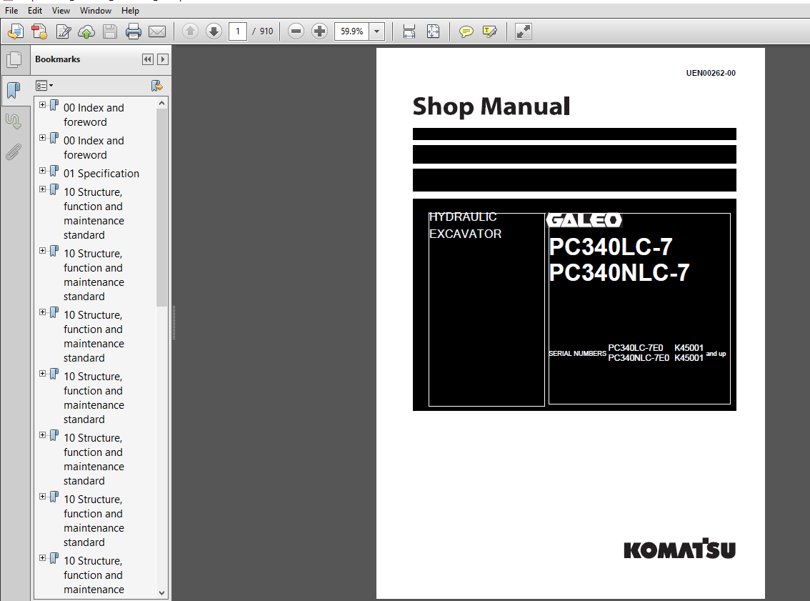Click the Read mode expand icon
Image resolution: width=810 pixels, height=601 pixels.
click(x=524, y=31)
